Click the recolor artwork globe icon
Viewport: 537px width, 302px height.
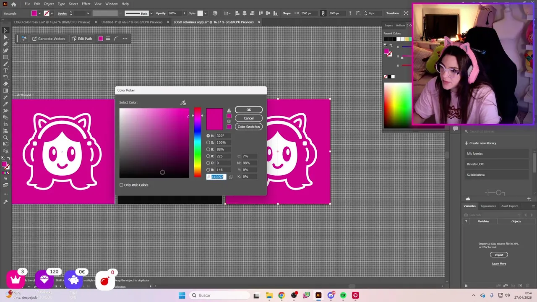(215, 13)
